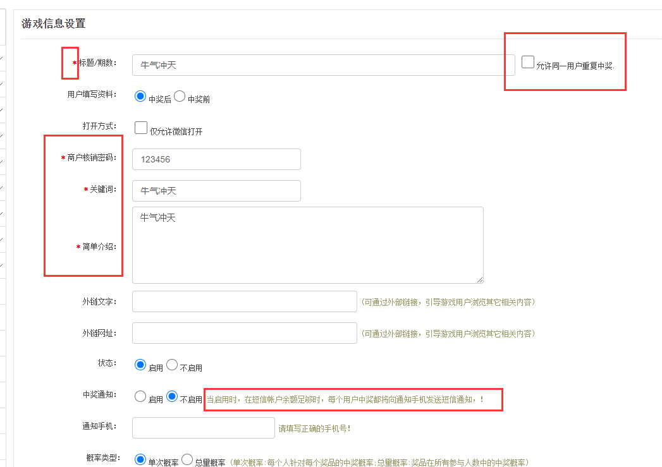
Task: Enable 允许同一用户重复中奖 checkbox
Action: pyautogui.click(x=528, y=62)
